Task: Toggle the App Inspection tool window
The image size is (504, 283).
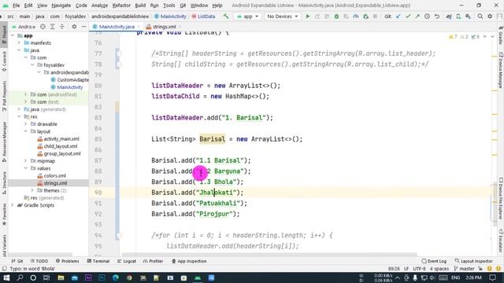Action: click(189, 261)
